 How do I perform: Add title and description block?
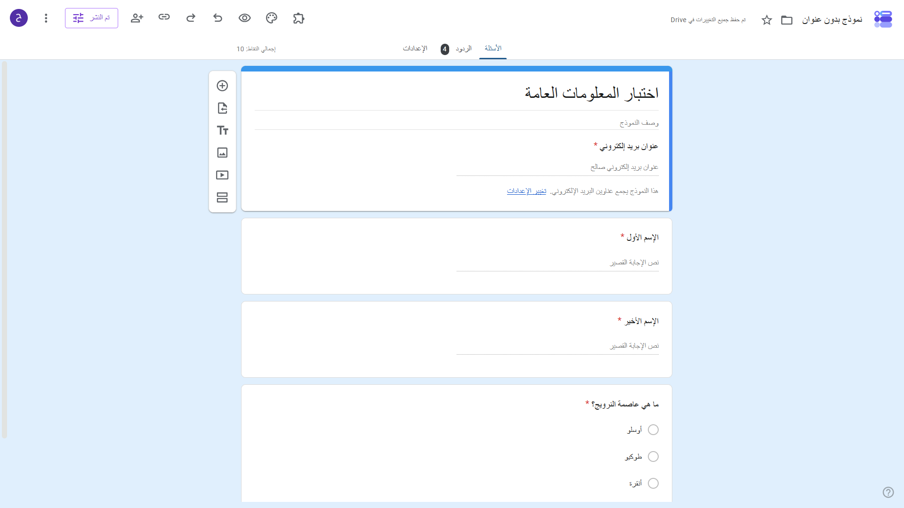[x=222, y=130]
